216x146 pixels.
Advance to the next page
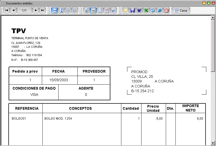coord(36,10)
